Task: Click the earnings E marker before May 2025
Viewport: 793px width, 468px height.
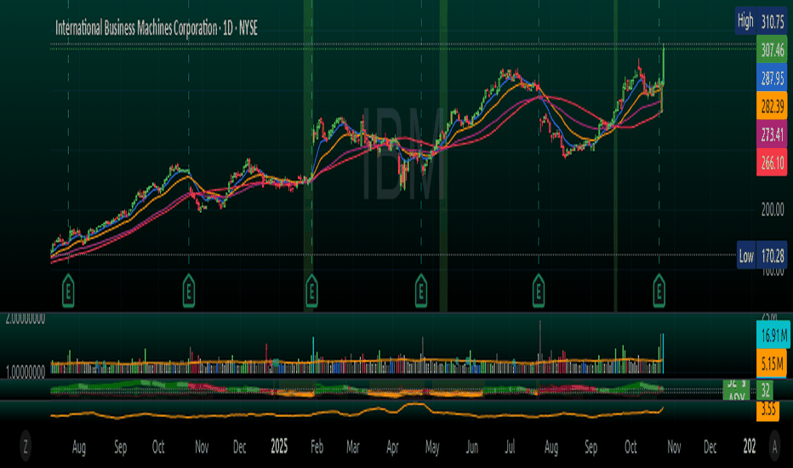Action: point(421,291)
